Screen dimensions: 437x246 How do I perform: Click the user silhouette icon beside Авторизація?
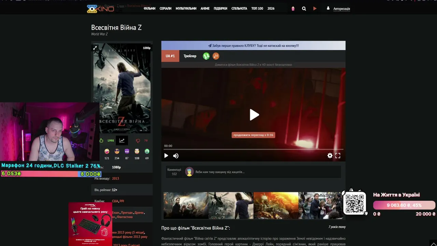pyautogui.click(x=328, y=8)
